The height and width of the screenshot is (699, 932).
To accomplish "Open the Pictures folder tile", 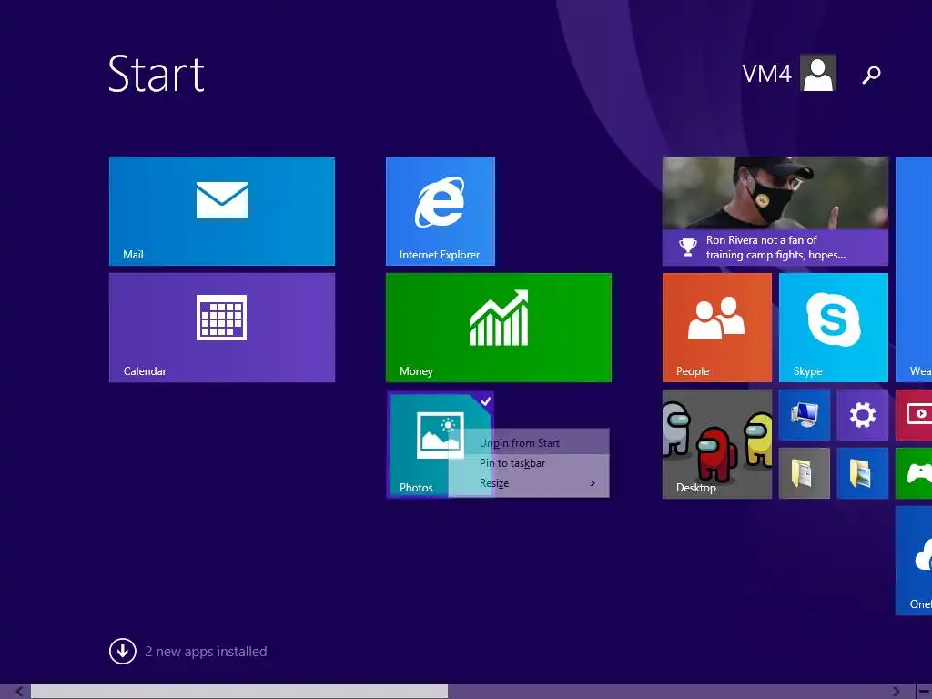I will point(863,473).
